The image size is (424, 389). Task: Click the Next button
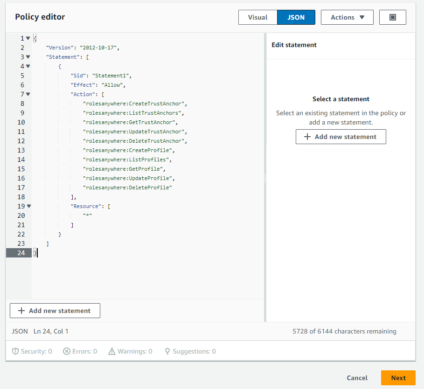click(x=398, y=378)
